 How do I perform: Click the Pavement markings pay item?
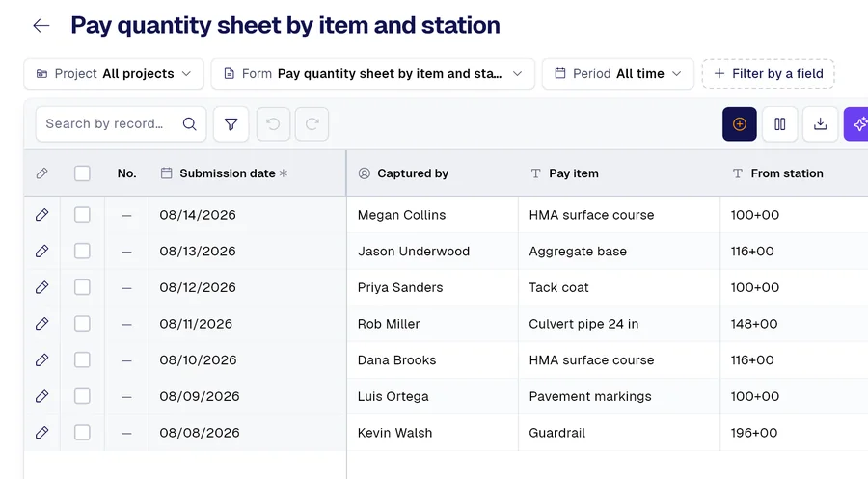(x=619, y=396)
